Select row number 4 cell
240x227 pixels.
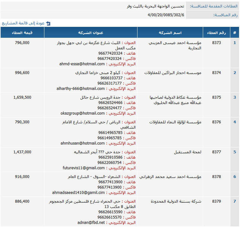point(235,122)
